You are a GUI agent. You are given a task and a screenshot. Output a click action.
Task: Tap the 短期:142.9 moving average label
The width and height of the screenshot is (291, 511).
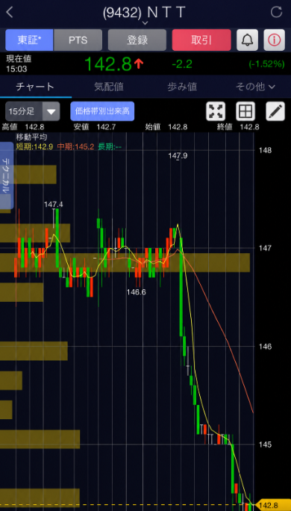(34, 146)
